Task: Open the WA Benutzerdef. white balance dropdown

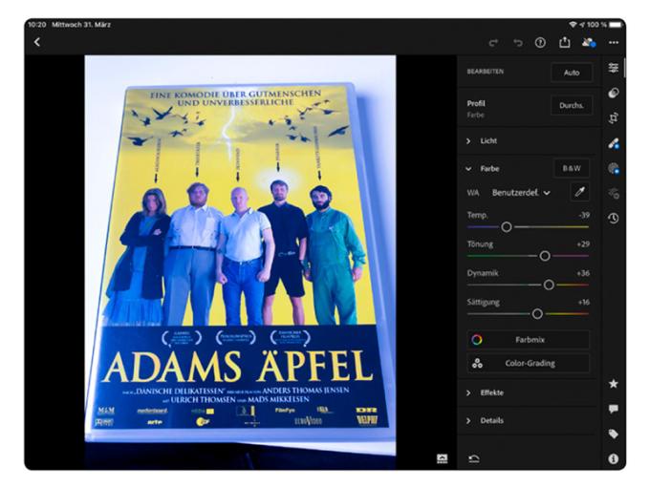Action: (x=521, y=193)
